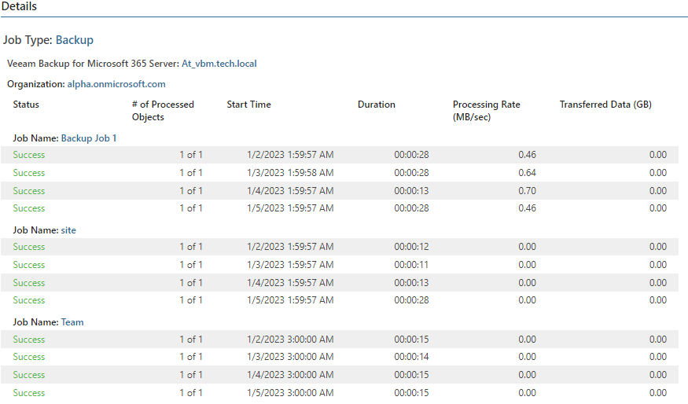Viewport: 688px width, 404px height.
Task: Select the Team row starting 1/2/2023 3:00:00 AM
Action: pos(340,340)
